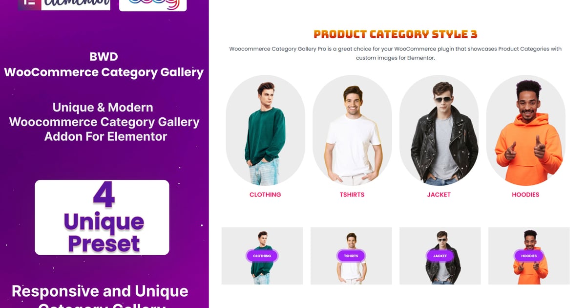Click the pink TSHIRTS category link
Screen dimensions: 586x308
(x=352, y=195)
